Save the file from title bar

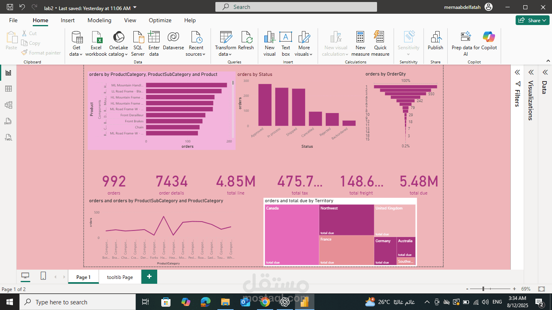tap(10, 7)
